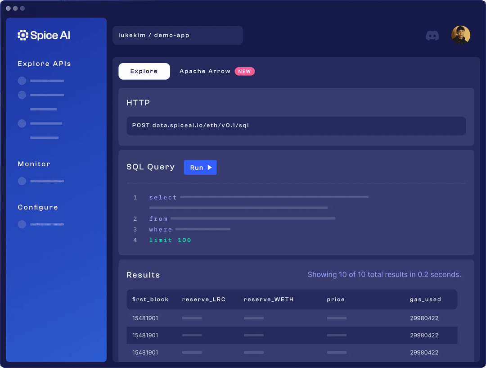
Task: Place cursor on the select line
Action: pyautogui.click(x=259, y=197)
